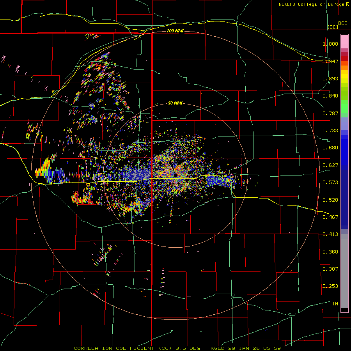Screen dimensions: 351x351
Task: Click the 0.307 scale value
Action: point(330,269)
